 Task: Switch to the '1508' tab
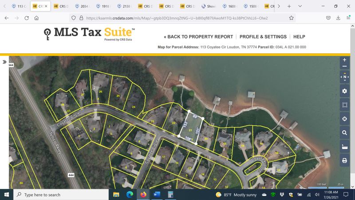pos(251,6)
